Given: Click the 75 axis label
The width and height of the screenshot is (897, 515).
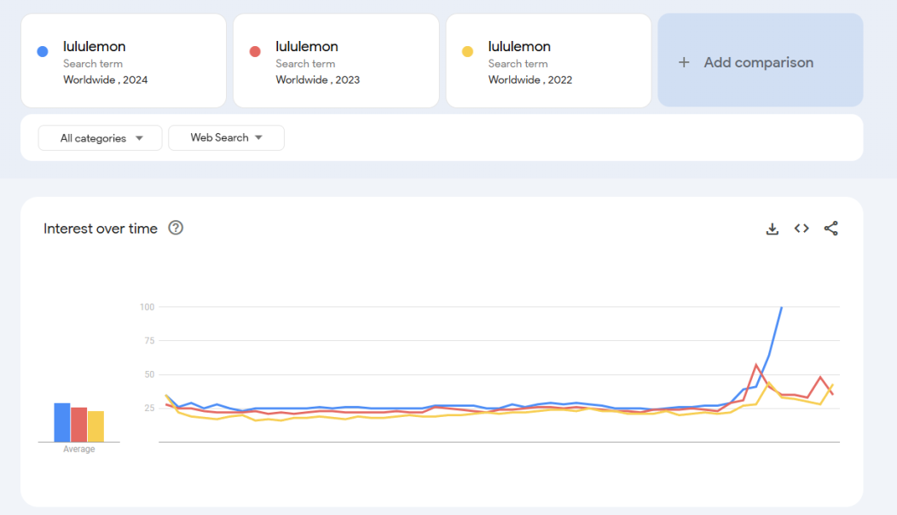Looking at the screenshot, I should tap(149, 340).
